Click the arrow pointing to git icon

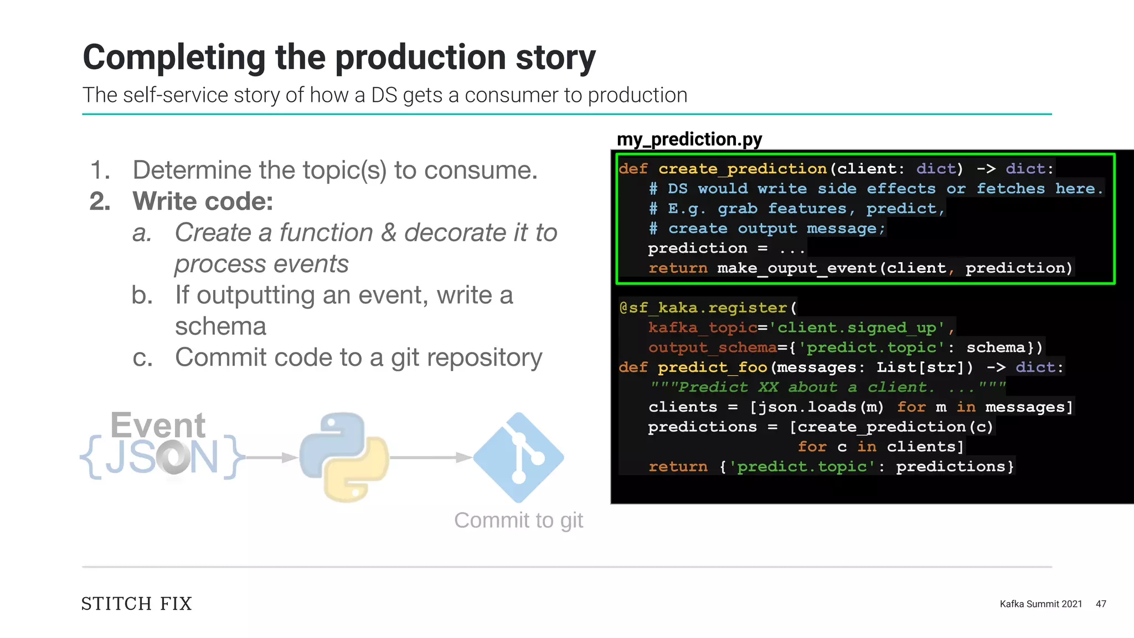431,458
